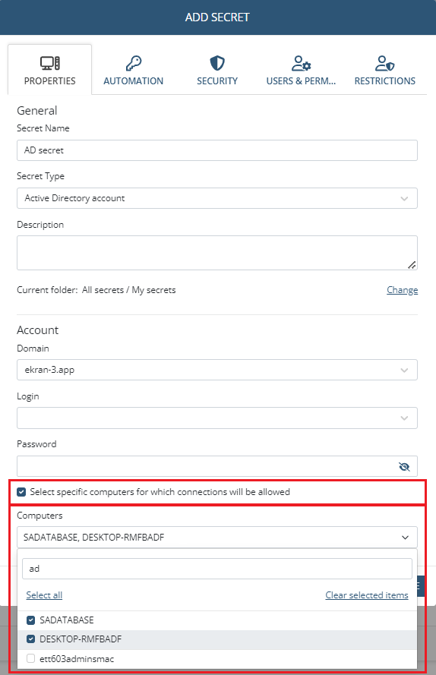
Task: Check the ett603adminsmac computer
Action: coord(30,658)
